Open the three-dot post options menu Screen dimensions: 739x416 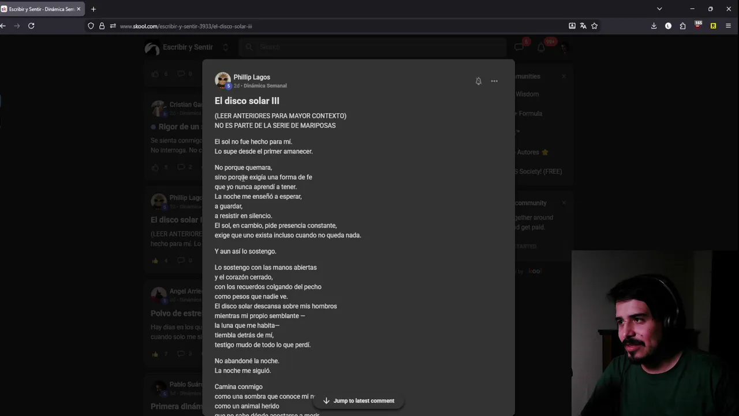[x=494, y=81]
